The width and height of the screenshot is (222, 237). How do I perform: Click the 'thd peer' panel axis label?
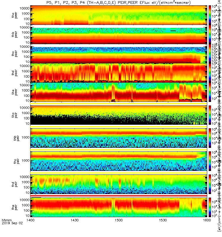pos(15,73)
